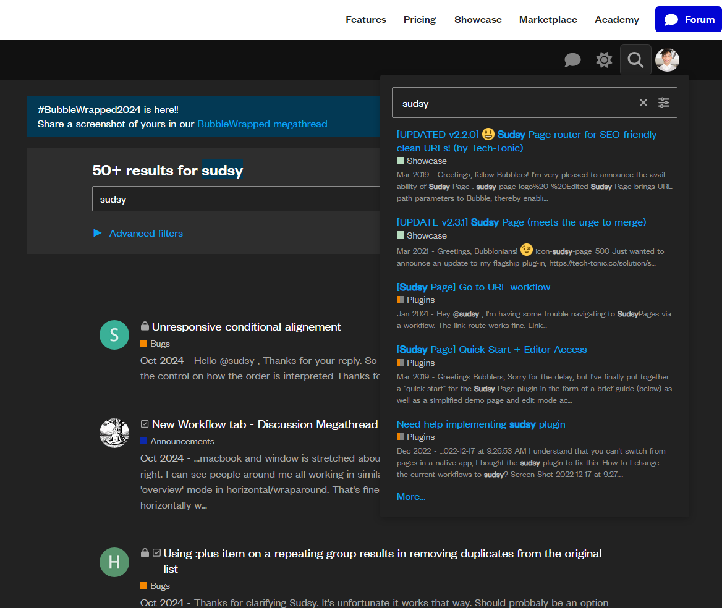This screenshot has width=722, height=608.
Task: Click More... to see more results
Action: click(410, 497)
